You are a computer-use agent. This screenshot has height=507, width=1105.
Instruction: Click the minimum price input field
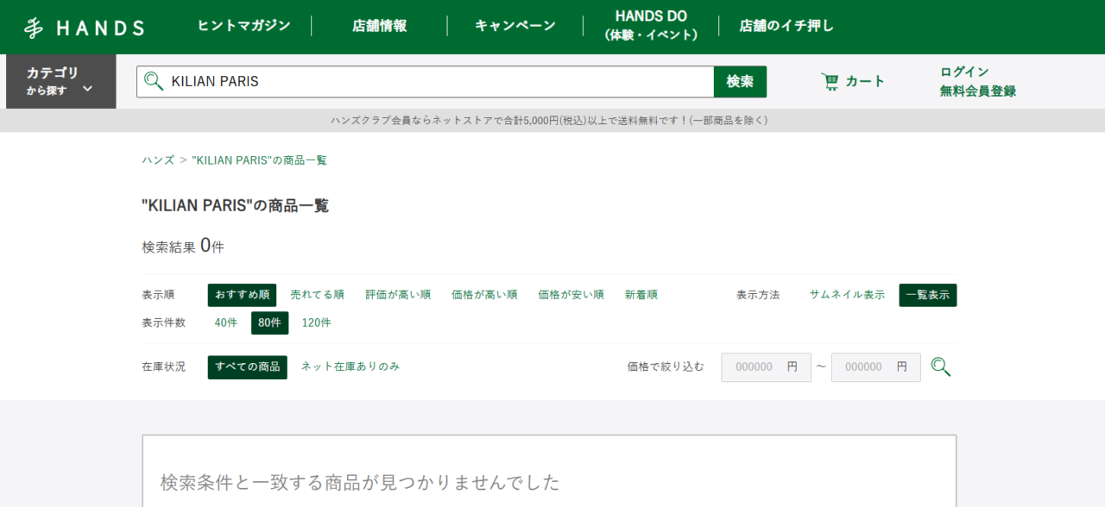click(x=766, y=367)
